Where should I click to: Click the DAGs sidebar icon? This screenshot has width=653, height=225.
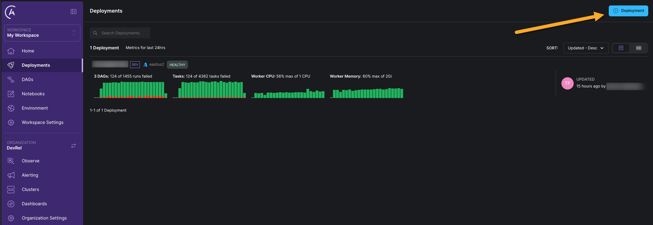(11, 80)
